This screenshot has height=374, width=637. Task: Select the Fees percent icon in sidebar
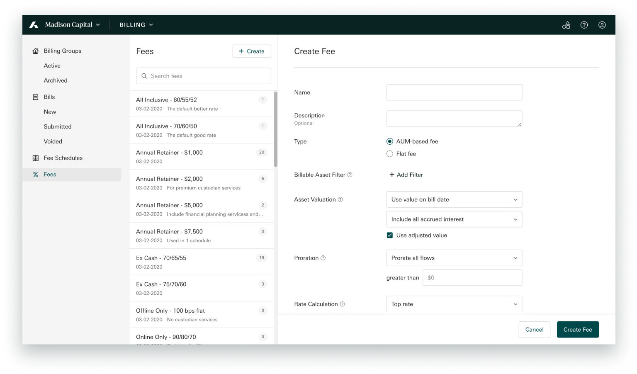[36, 174]
